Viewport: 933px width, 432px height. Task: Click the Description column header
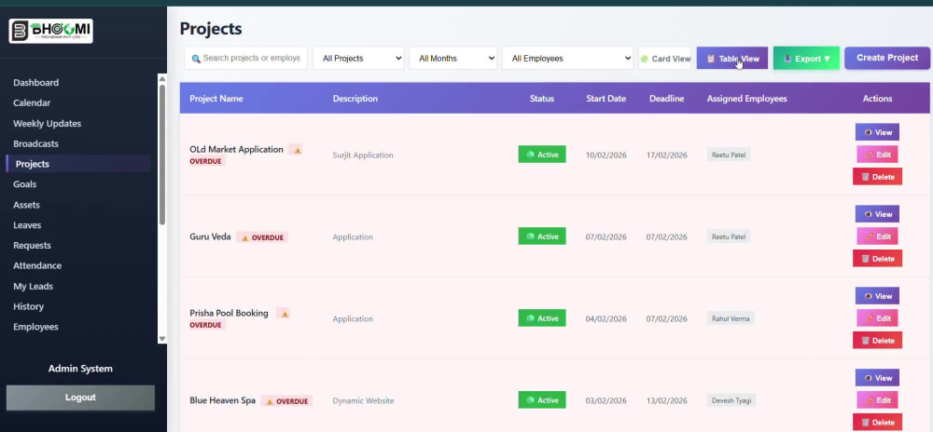point(355,99)
